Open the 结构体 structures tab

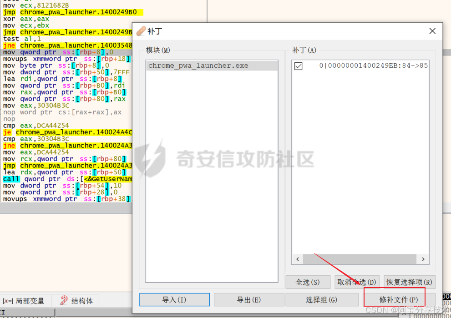click(76, 301)
